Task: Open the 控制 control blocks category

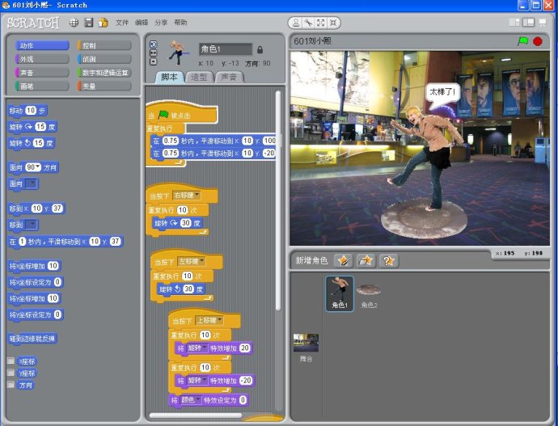Action: tap(104, 45)
